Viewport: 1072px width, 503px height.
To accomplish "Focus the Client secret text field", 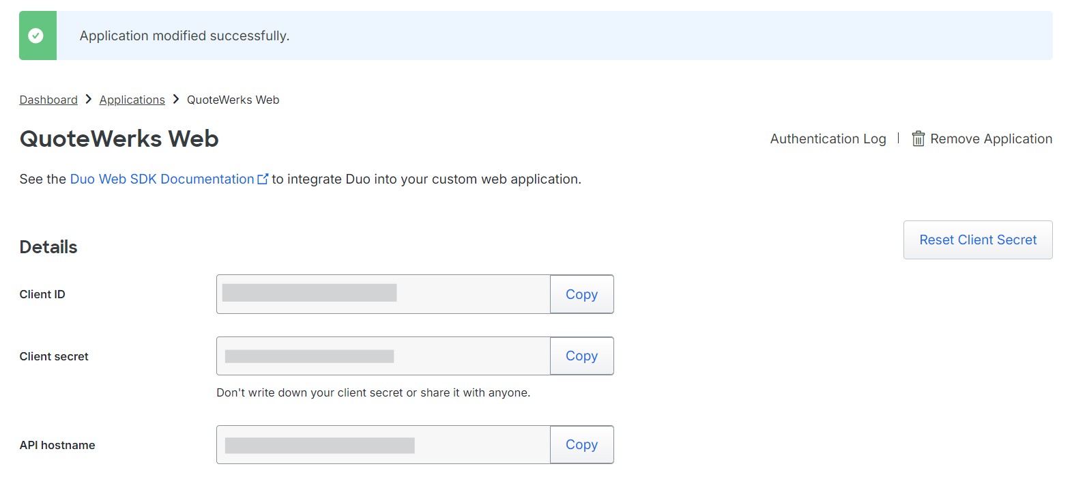I will (x=383, y=356).
